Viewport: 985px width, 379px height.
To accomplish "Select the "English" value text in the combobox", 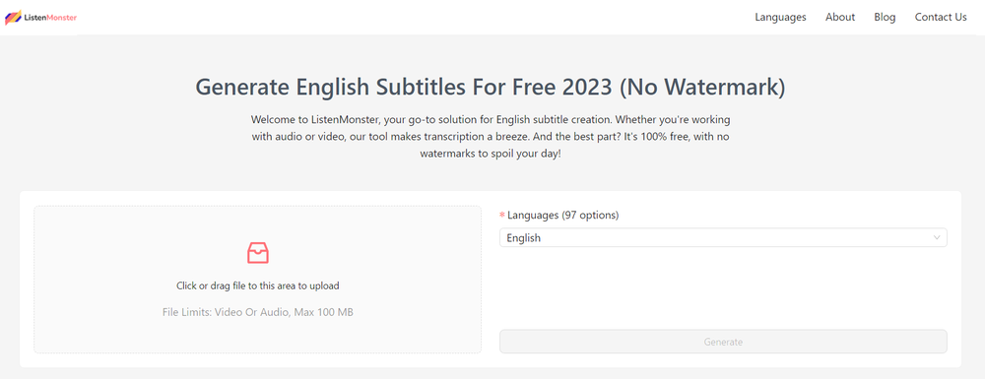I will click(523, 238).
